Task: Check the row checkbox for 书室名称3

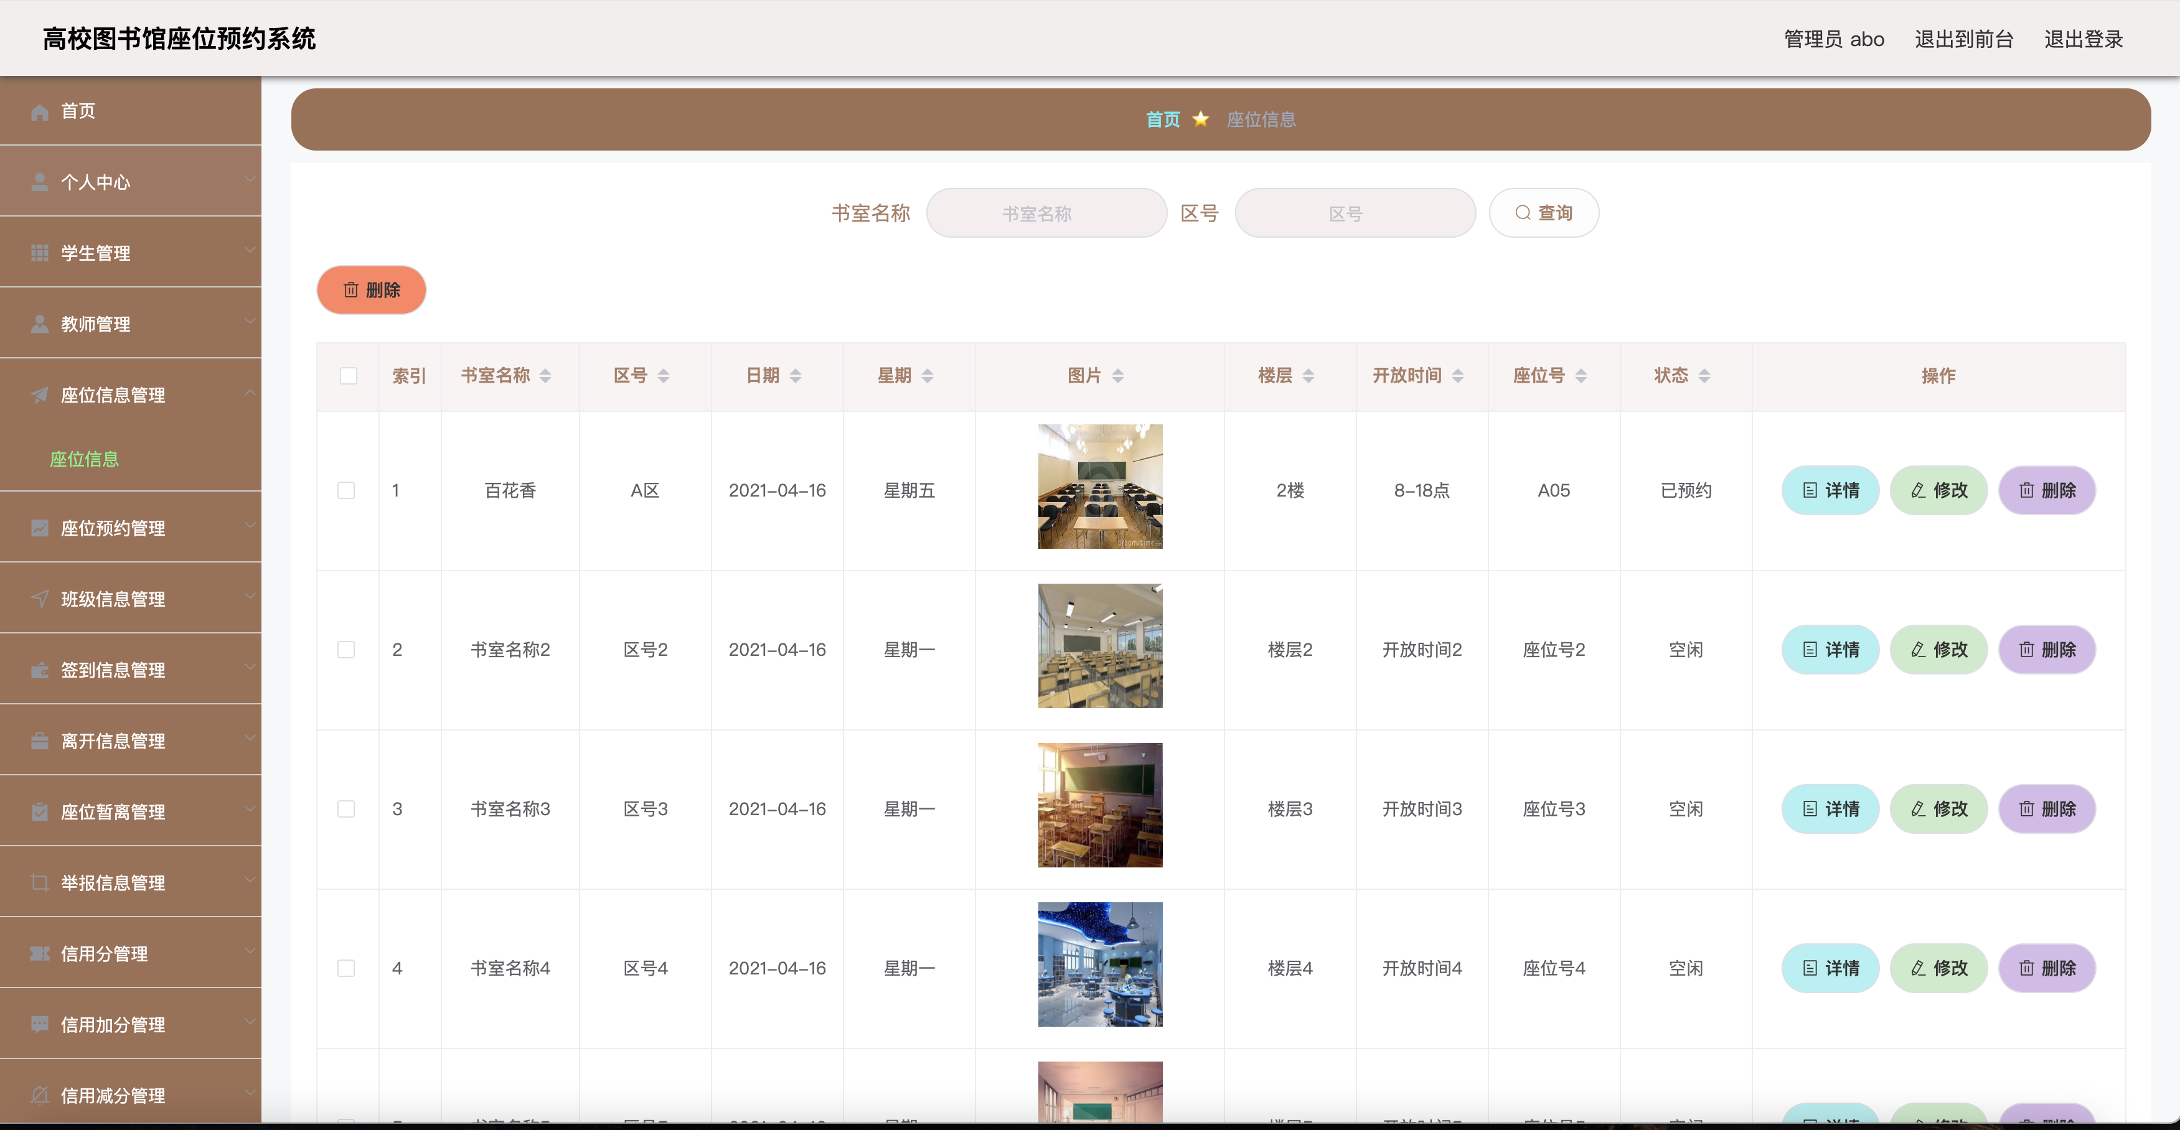Action: pyautogui.click(x=346, y=810)
